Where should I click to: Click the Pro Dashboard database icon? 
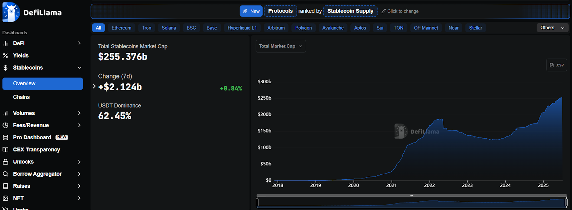point(5,137)
